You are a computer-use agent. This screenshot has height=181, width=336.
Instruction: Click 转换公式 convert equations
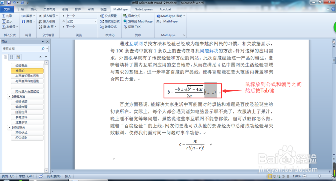109,27
